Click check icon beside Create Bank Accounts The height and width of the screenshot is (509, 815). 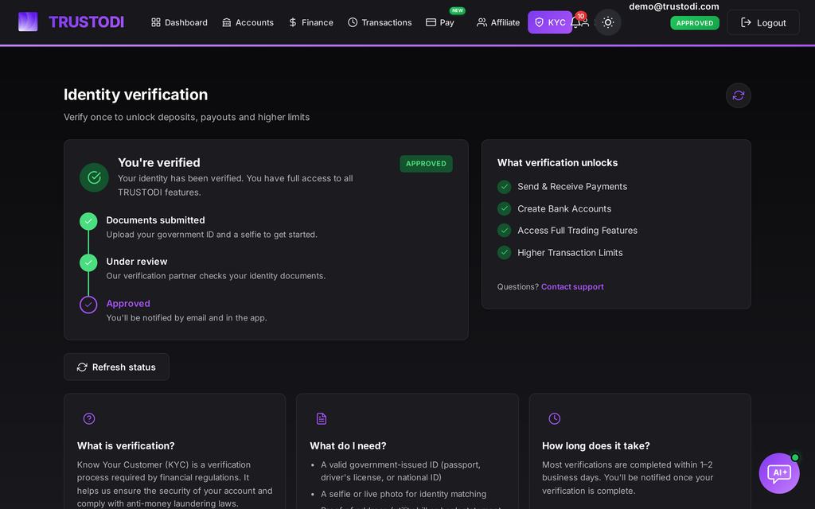click(x=504, y=209)
